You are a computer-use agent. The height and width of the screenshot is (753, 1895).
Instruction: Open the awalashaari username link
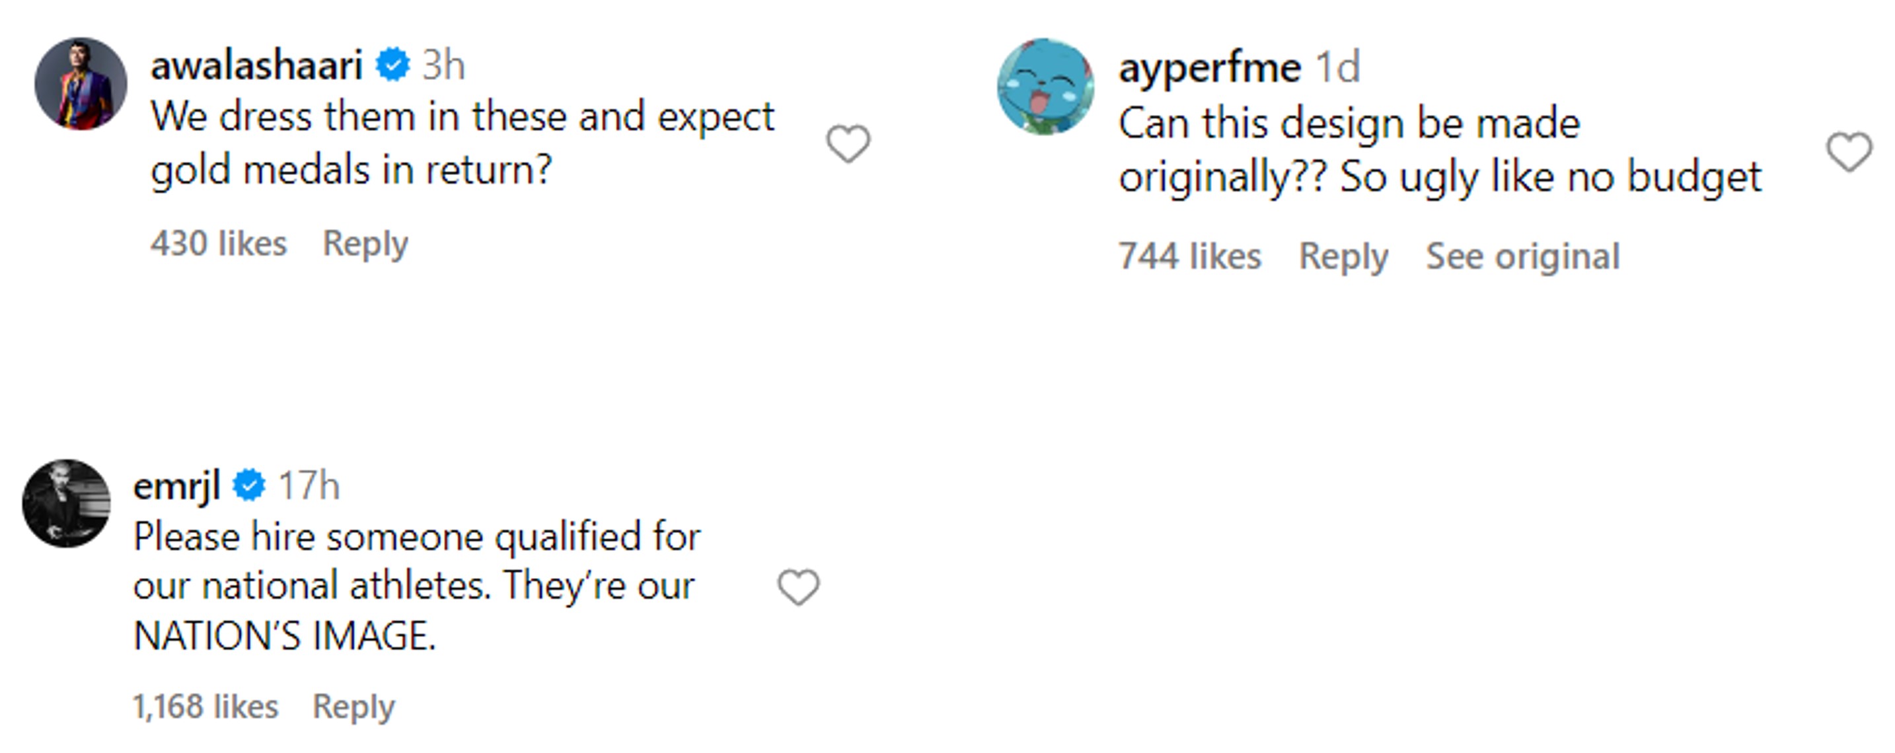tap(257, 65)
